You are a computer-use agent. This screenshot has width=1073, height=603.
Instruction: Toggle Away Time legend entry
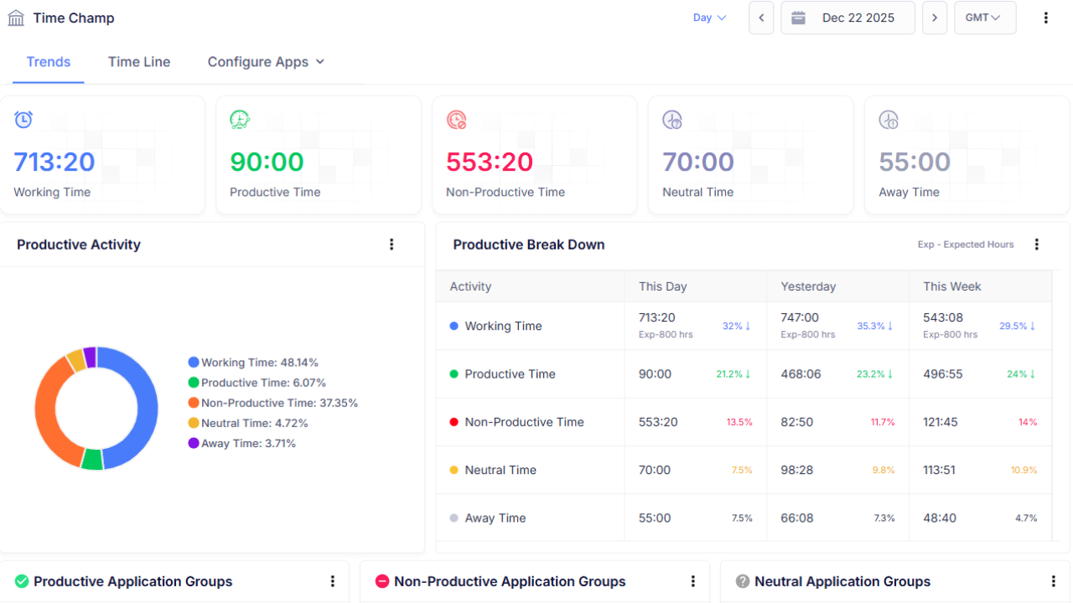(241, 443)
